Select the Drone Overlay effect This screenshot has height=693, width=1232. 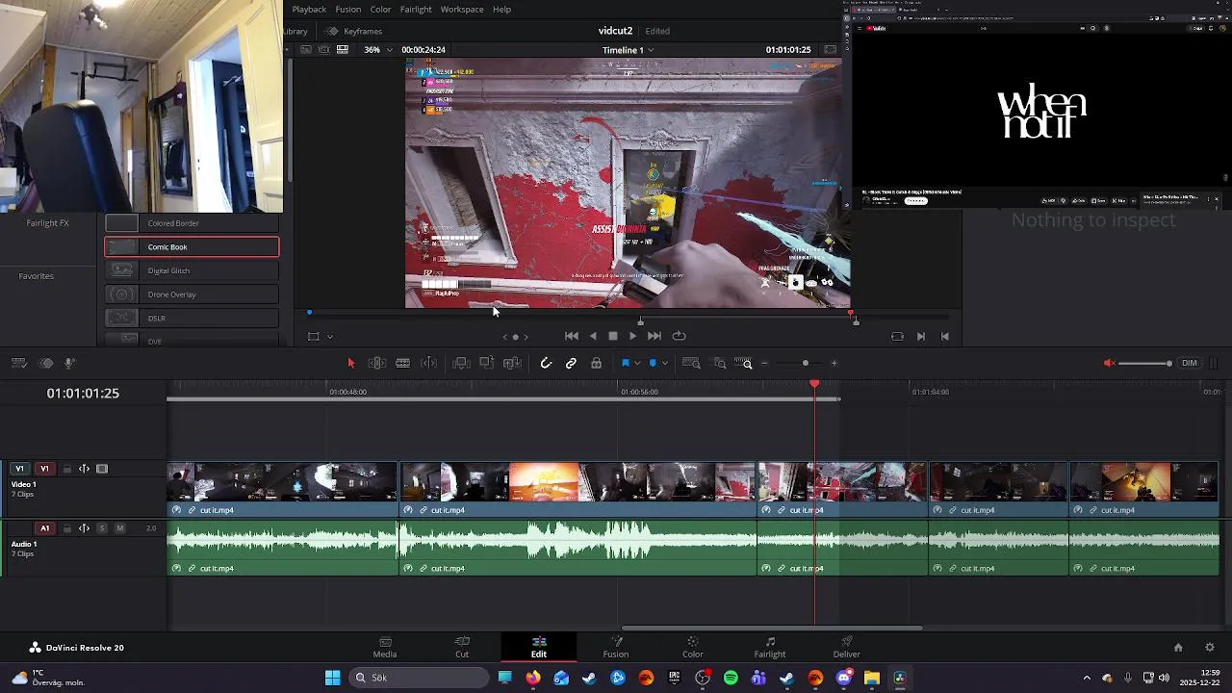click(x=192, y=295)
